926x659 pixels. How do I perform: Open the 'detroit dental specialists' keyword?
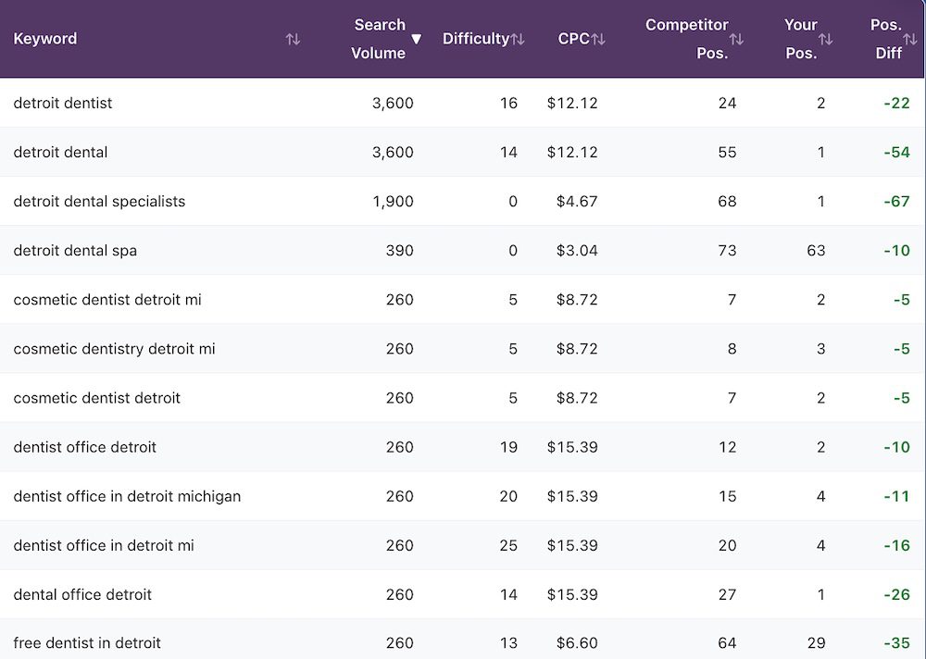coord(99,201)
